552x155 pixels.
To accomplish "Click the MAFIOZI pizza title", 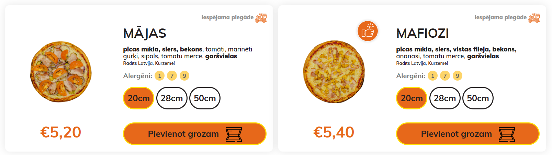I will [x=423, y=33].
